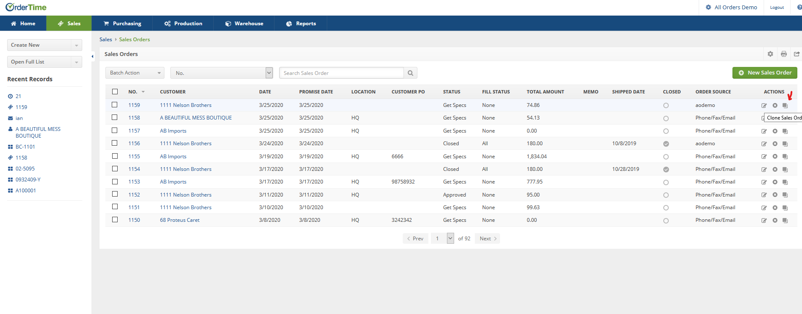Delete order 1157 using its circle-X icon
802x314 pixels.
(x=775, y=131)
